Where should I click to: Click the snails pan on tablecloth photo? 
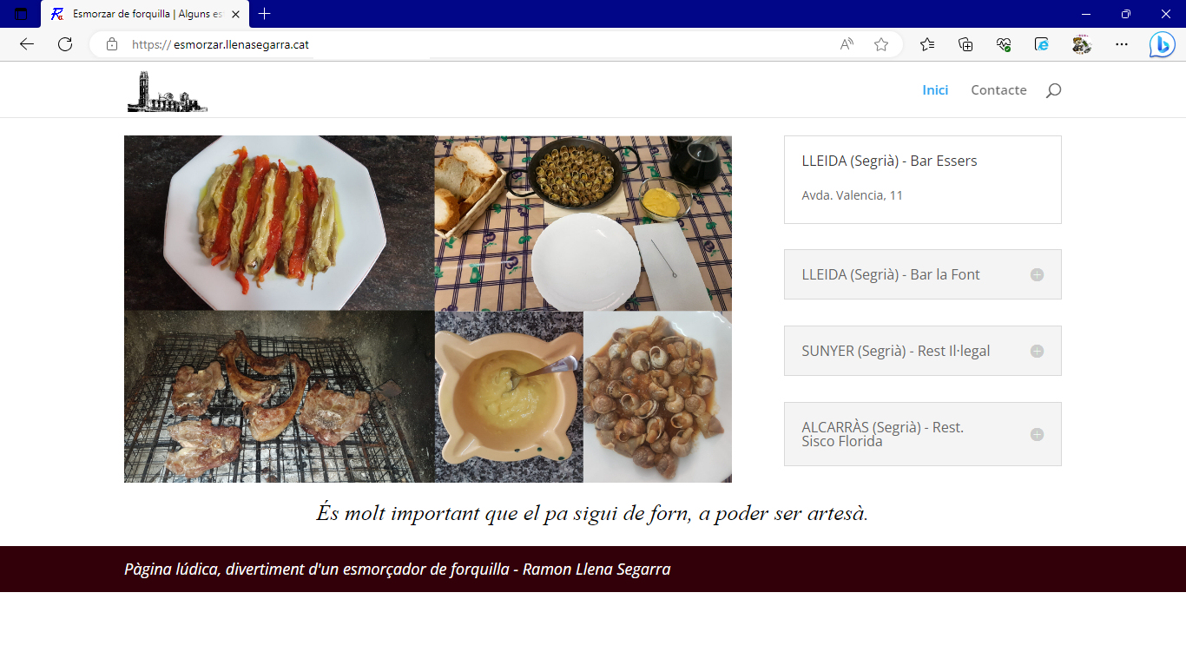[583, 223]
